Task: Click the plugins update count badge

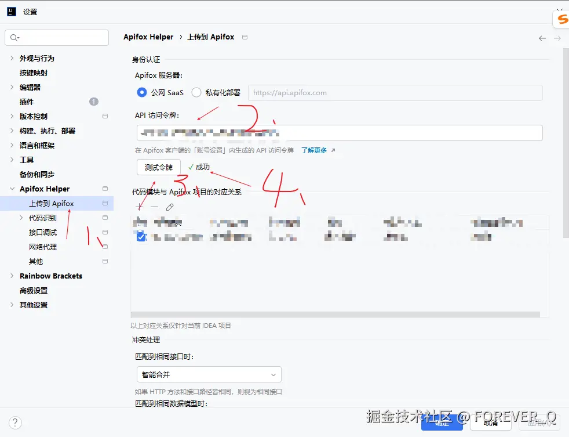Action: click(x=94, y=102)
